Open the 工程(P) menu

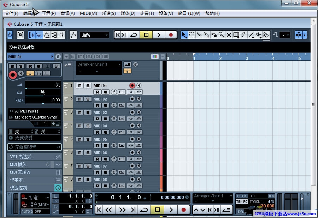tap(49, 13)
